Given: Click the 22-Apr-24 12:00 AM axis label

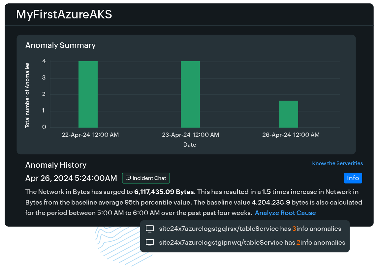Looking at the screenshot, I should click(90, 135).
